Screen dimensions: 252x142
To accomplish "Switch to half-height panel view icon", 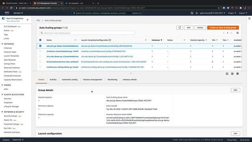I will pyautogui.click(x=232, y=74).
